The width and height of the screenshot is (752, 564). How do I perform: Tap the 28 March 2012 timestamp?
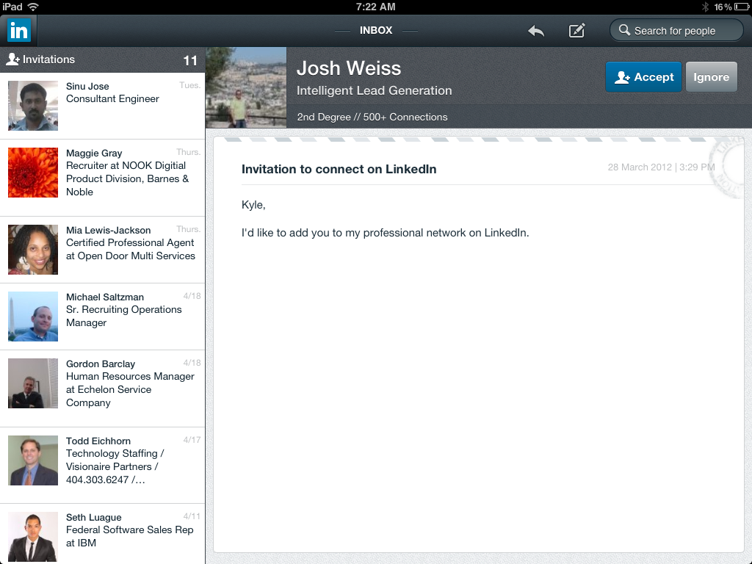pyautogui.click(x=662, y=167)
